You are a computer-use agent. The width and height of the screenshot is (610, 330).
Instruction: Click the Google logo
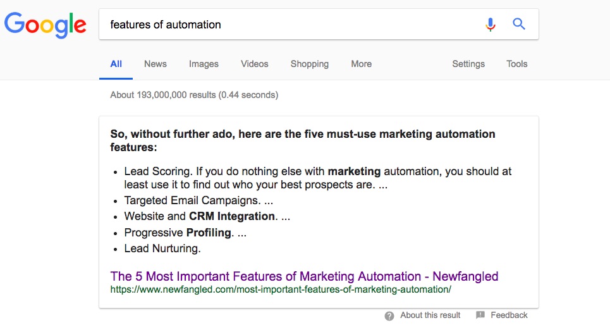[45, 25]
